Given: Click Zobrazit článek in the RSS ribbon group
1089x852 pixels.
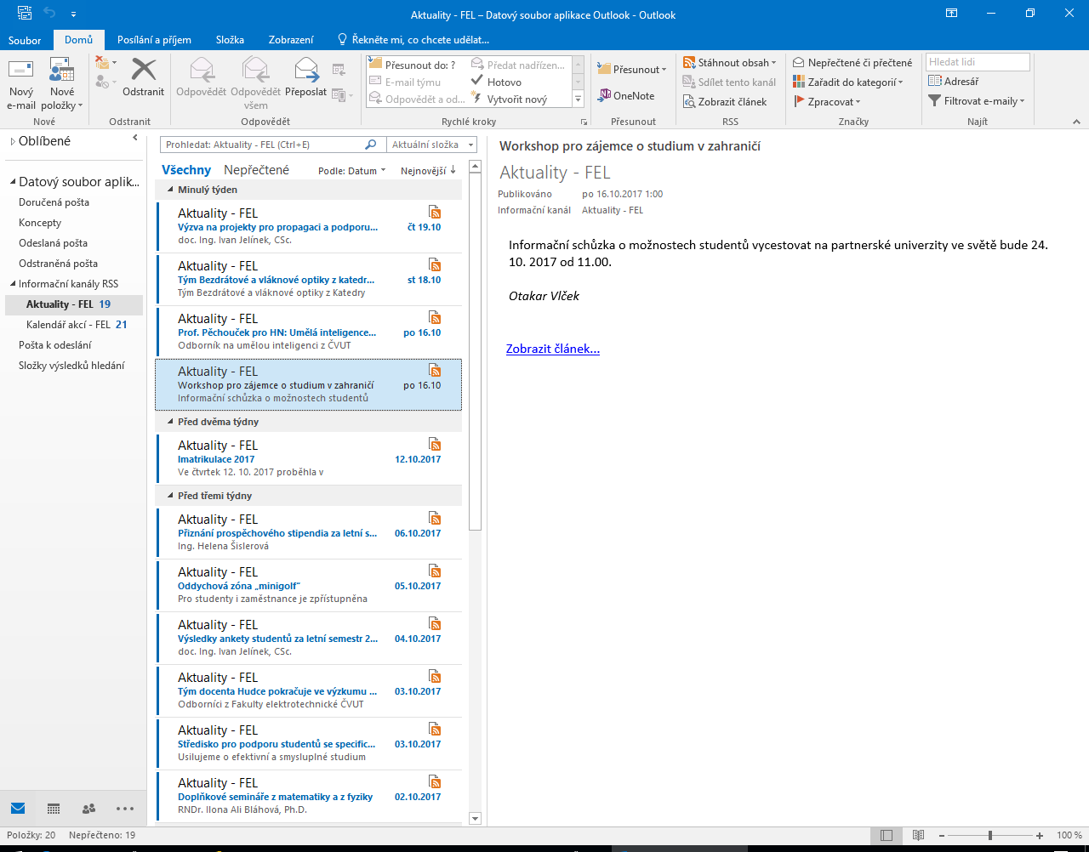Looking at the screenshot, I should (x=725, y=101).
